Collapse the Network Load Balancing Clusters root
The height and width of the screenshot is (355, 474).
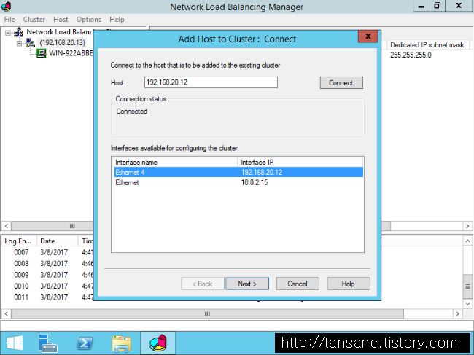[x=8, y=33]
